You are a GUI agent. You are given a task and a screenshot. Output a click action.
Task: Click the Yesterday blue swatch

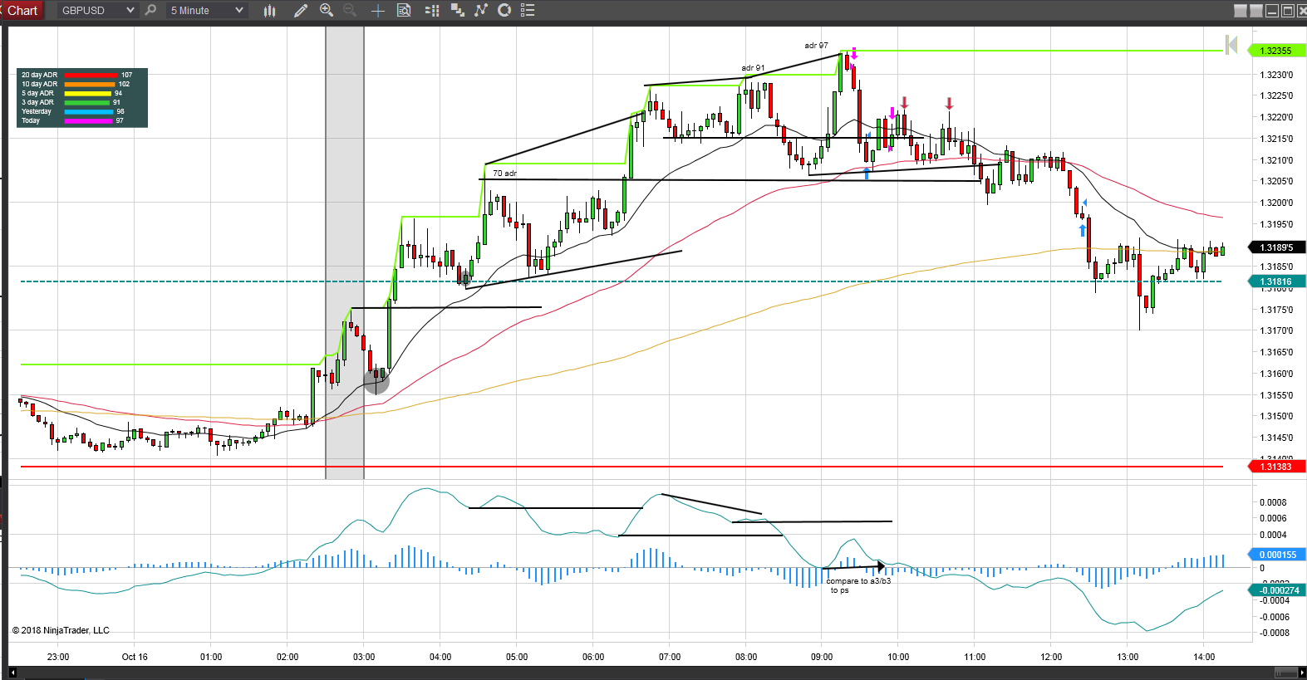point(89,111)
